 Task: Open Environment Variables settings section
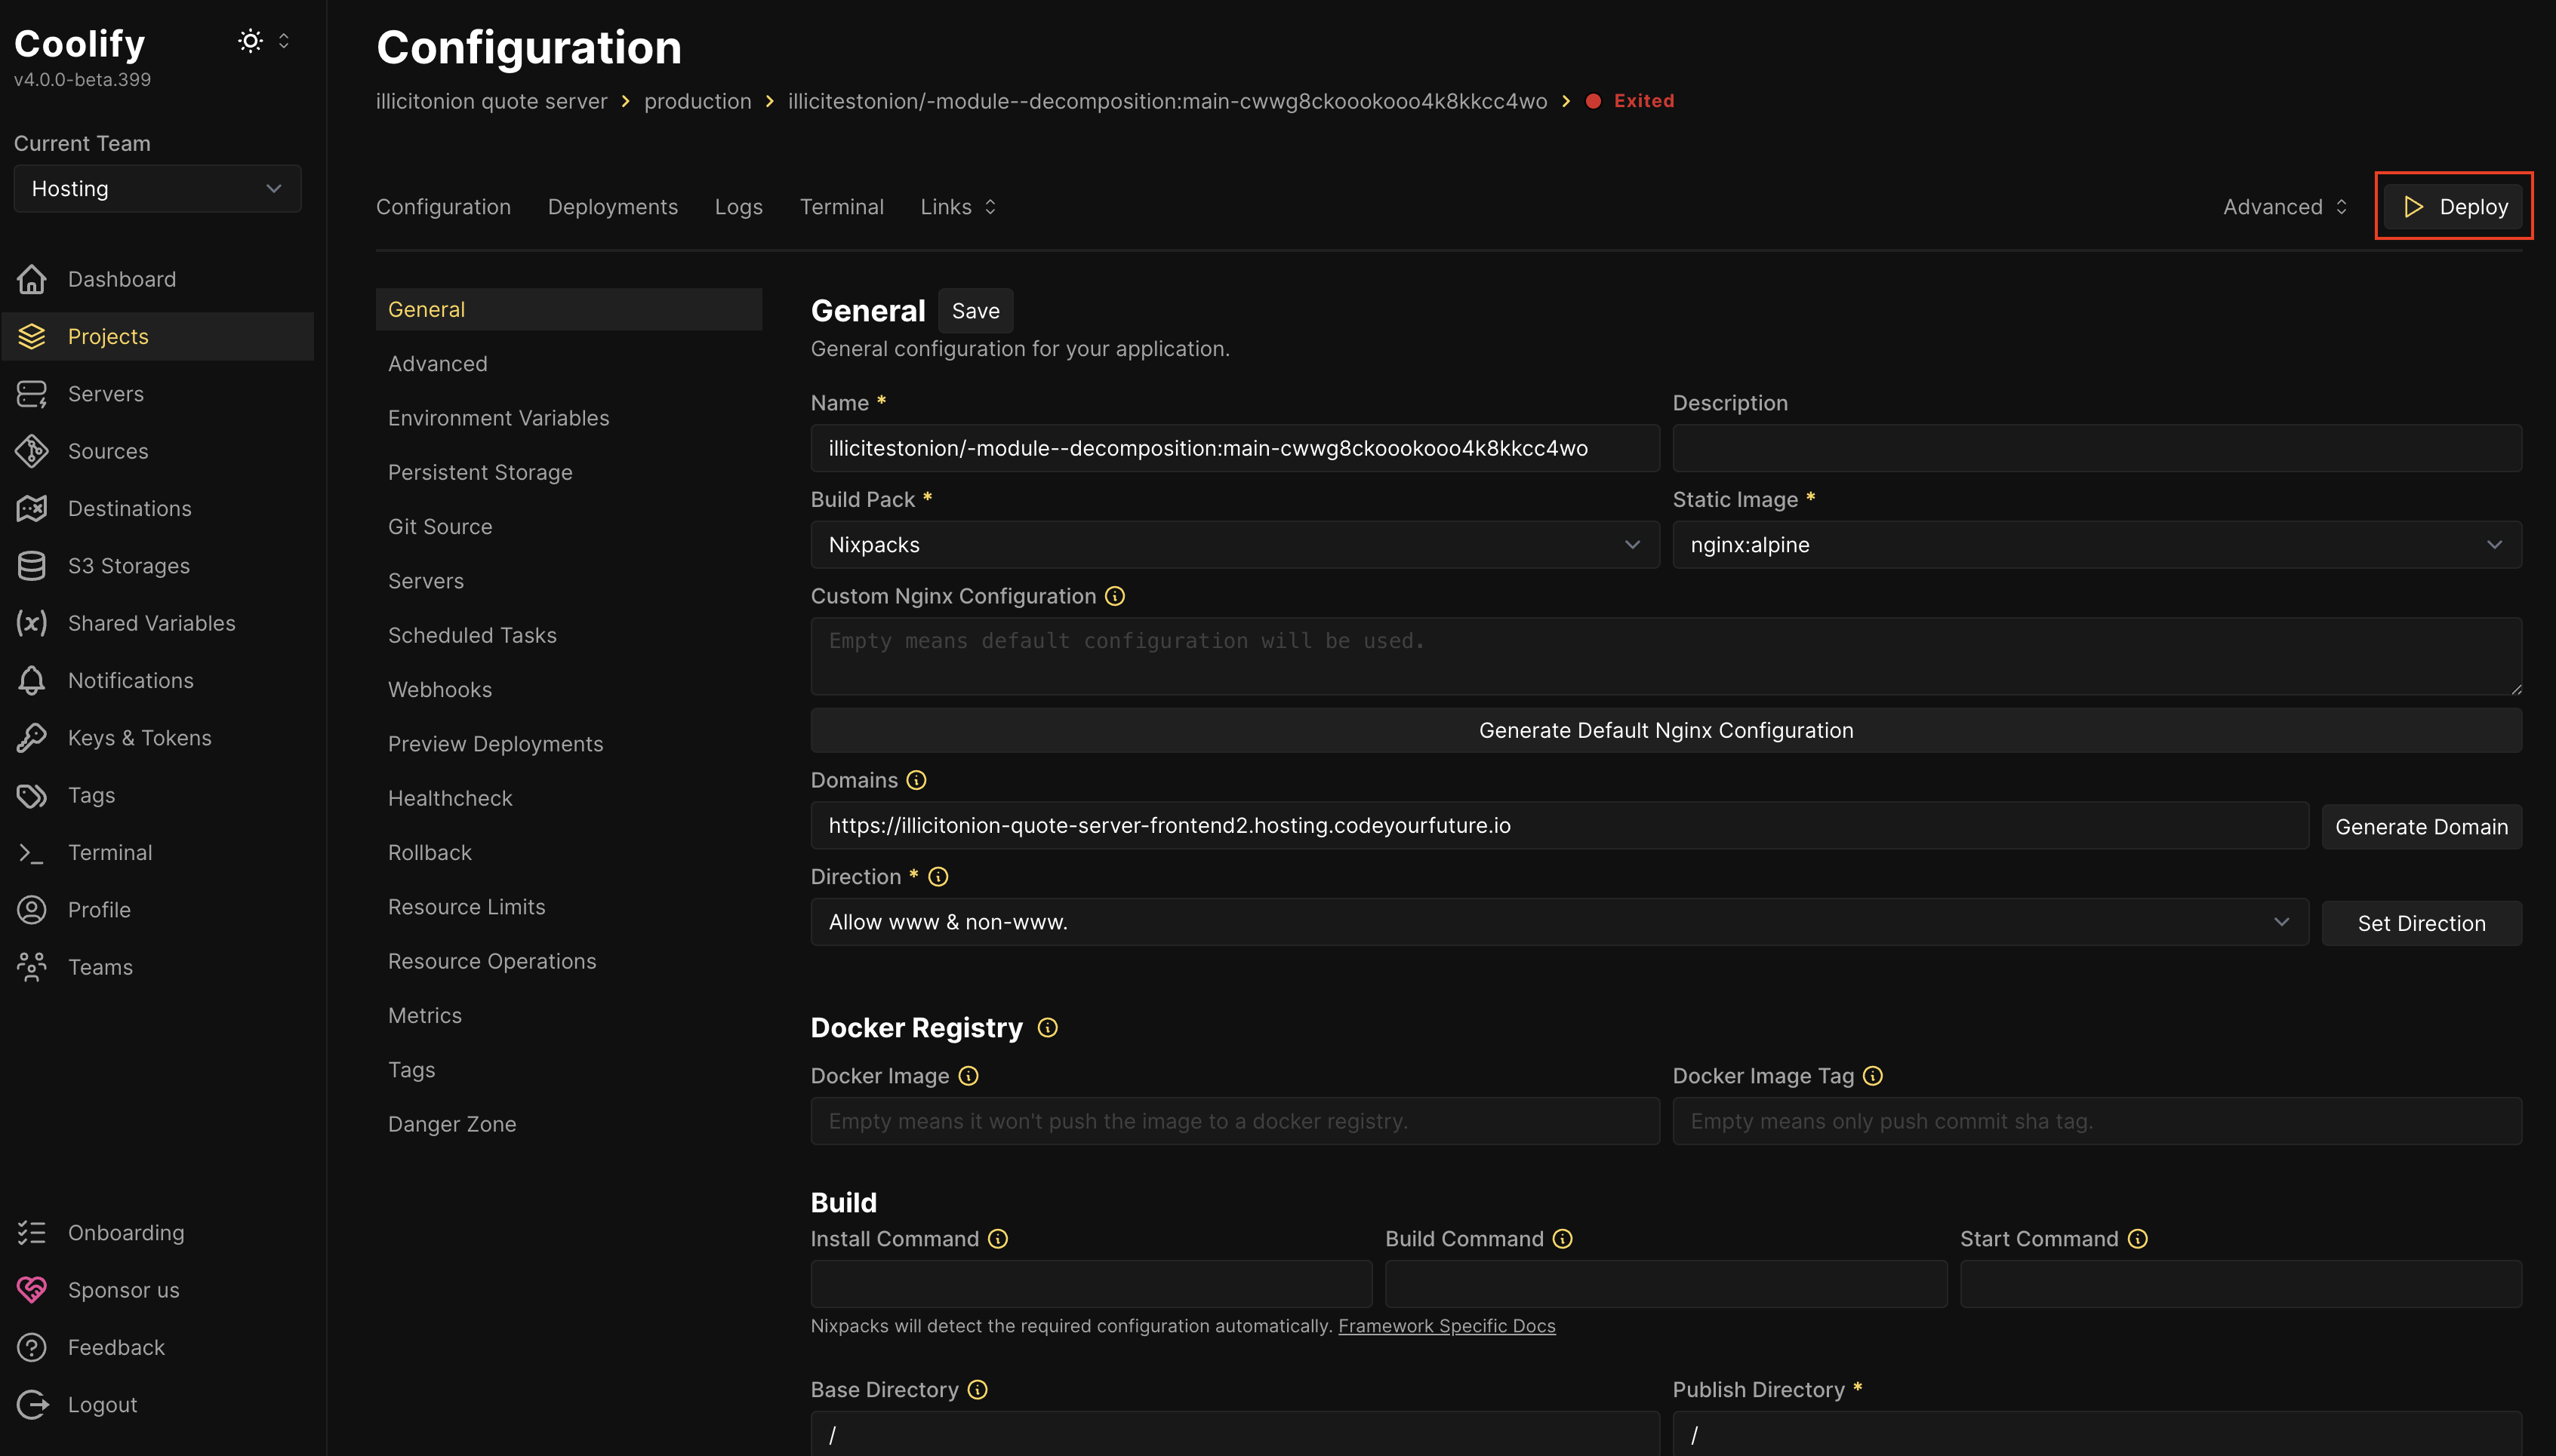(498, 418)
